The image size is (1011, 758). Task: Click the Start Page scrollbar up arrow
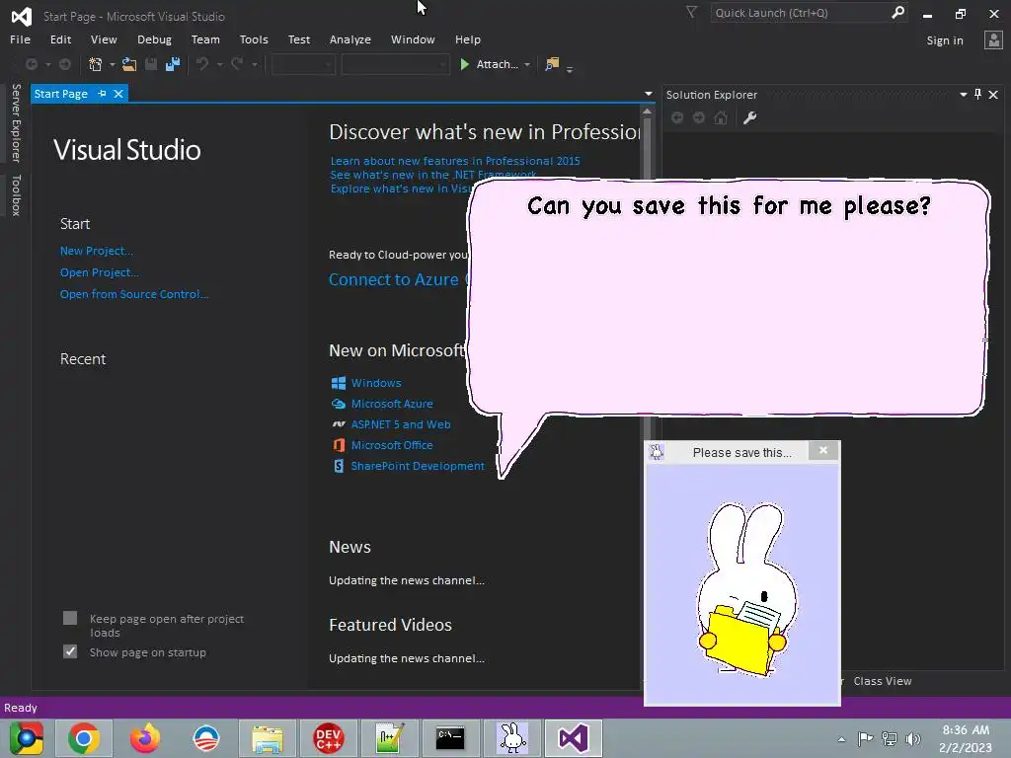tap(647, 112)
